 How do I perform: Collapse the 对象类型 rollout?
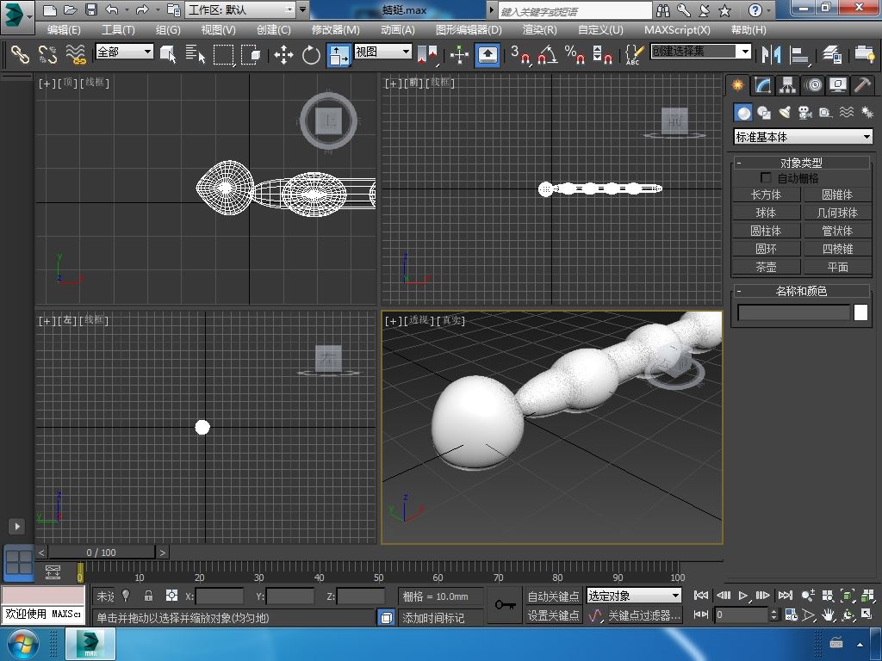click(x=739, y=163)
